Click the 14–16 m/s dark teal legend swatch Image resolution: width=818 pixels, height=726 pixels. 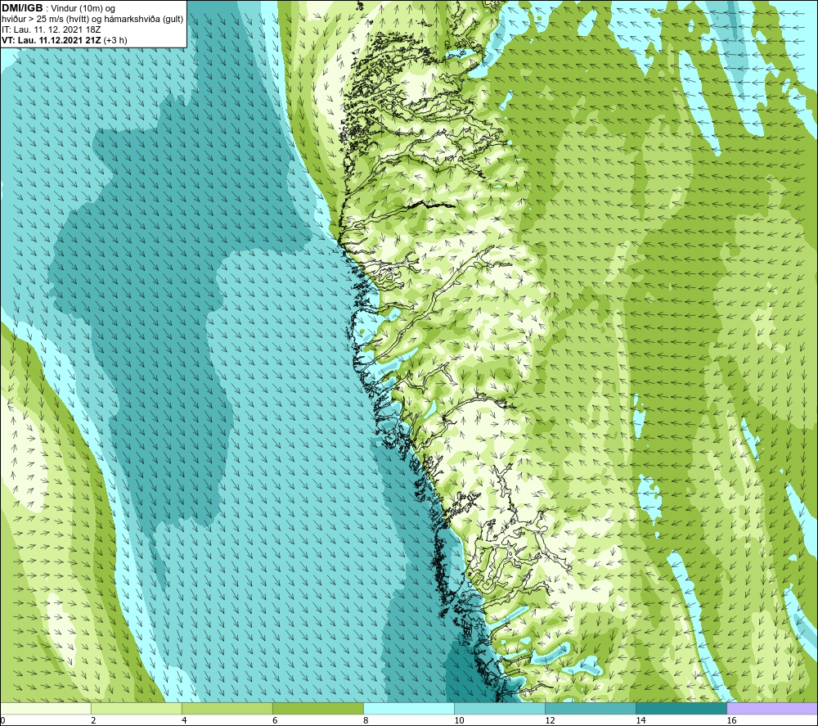681,708
